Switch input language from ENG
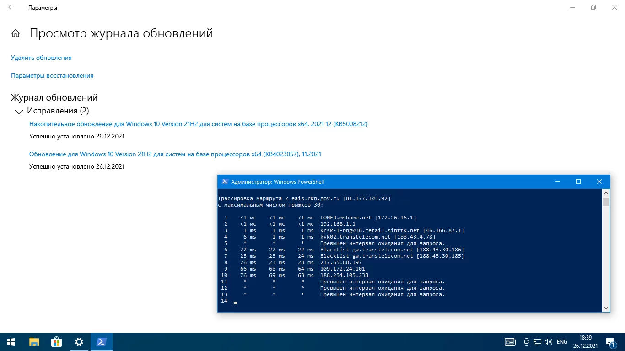This screenshot has width=625, height=351. tap(562, 342)
